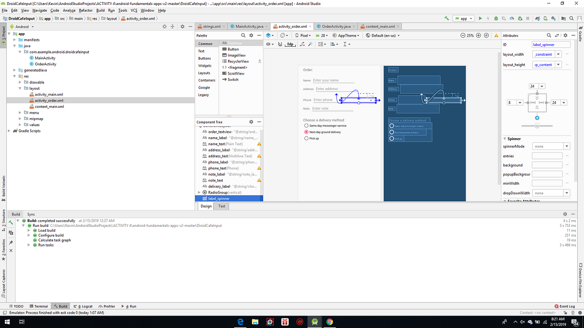Search attributes with magnifier icon
The height and width of the screenshot is (328, 584).
click(x=549, y=35)
